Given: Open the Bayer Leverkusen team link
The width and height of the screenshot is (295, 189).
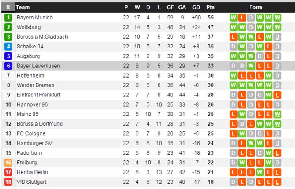Looking at the screenshot, I should (x=38, y=66).
